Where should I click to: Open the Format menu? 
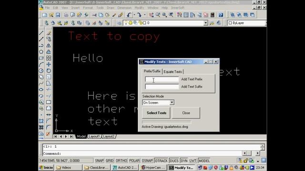click(x=88, y=8)
